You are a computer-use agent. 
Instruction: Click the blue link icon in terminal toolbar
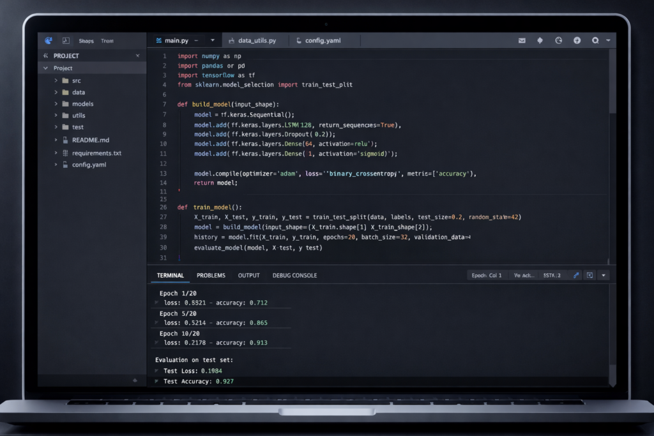pos(576,275)
